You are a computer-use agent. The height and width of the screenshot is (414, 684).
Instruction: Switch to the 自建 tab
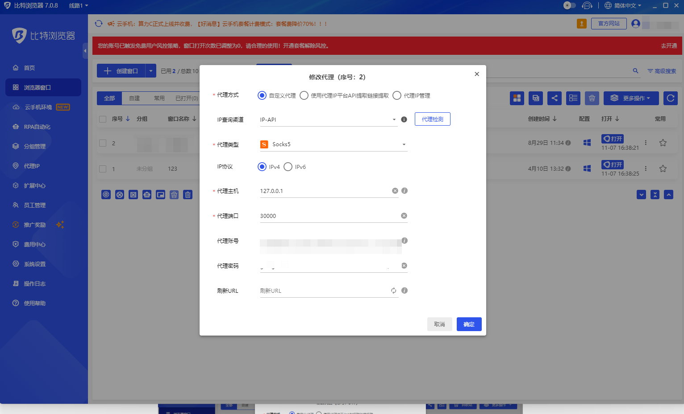134,98
